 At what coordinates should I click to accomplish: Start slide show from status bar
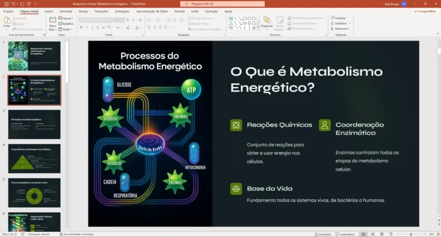click(391, 234)
